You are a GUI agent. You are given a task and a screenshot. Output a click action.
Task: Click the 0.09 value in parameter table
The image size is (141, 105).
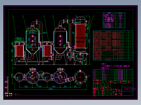pyautogui.click(x=120, y=15)
